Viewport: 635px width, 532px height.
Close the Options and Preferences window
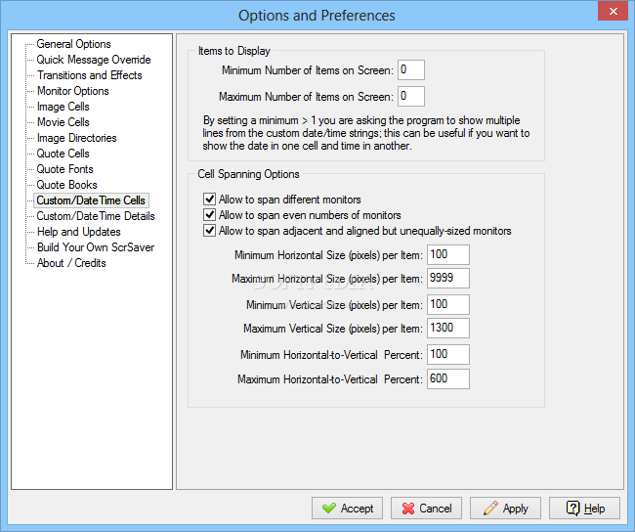613,12
